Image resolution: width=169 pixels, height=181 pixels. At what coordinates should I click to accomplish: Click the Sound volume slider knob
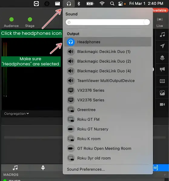point(147,22)
